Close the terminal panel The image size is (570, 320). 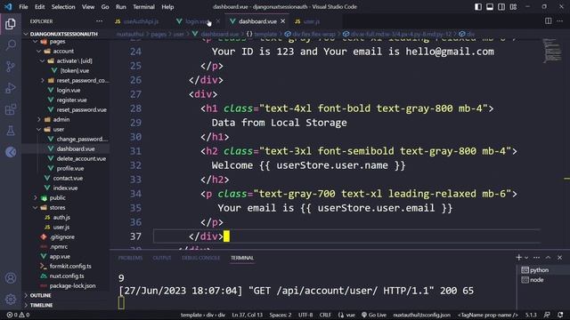(560, 257)
